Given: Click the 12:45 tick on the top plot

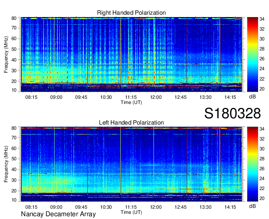Looking at the screenshot, I should click(x=180, y=97).
